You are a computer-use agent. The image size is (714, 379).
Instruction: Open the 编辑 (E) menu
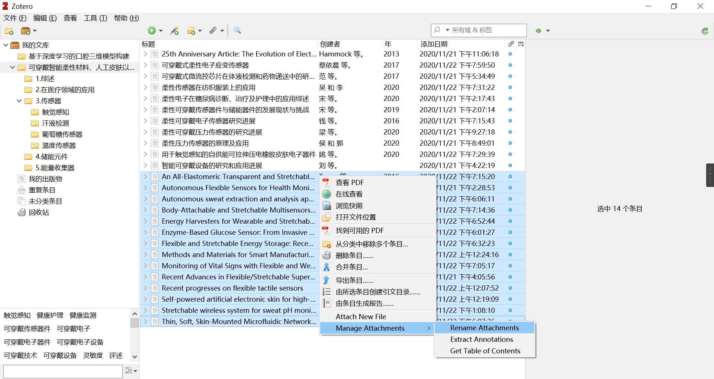tap(45, 18)
